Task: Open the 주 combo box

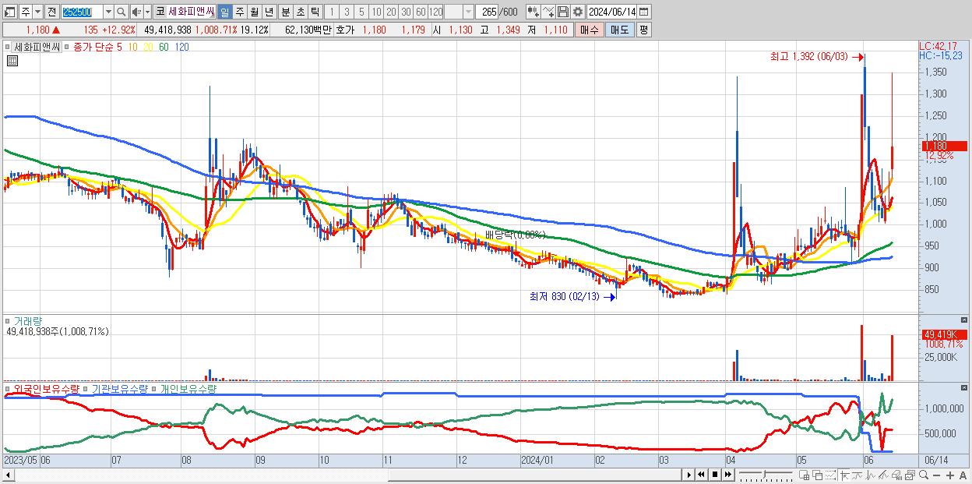Action: [30, 12]
